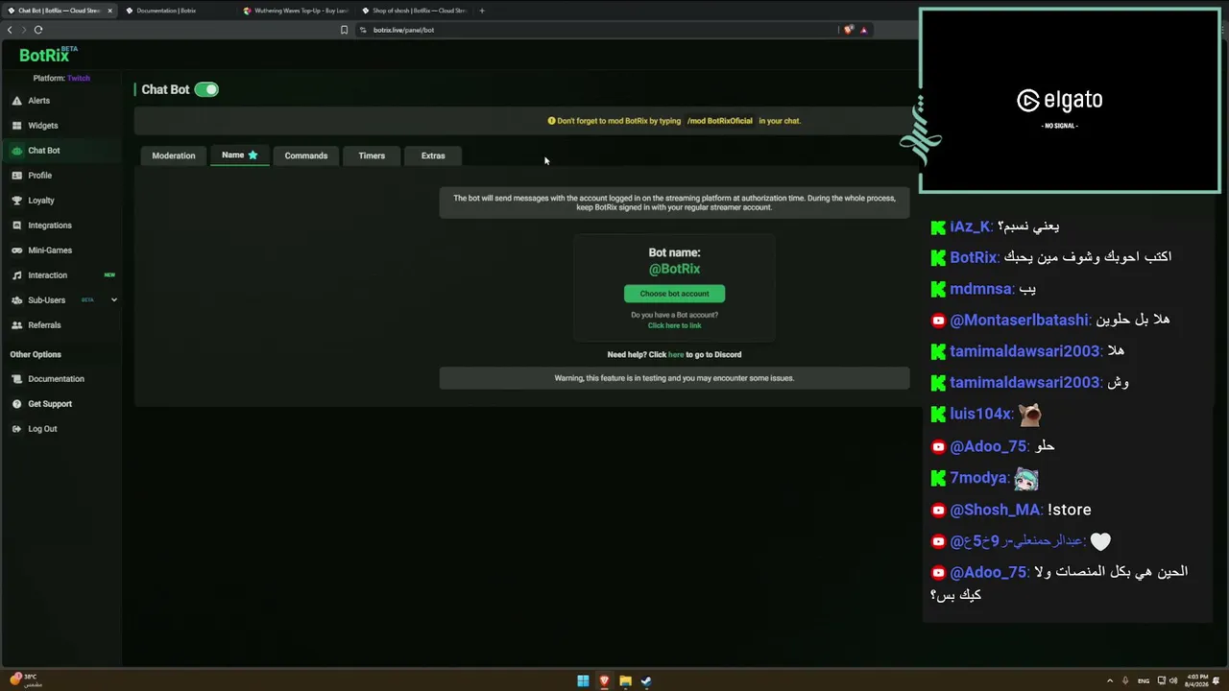This screenshot has height=691, width=1229.
Task: Click the ENG language indicator
Action: [1143, 681]
